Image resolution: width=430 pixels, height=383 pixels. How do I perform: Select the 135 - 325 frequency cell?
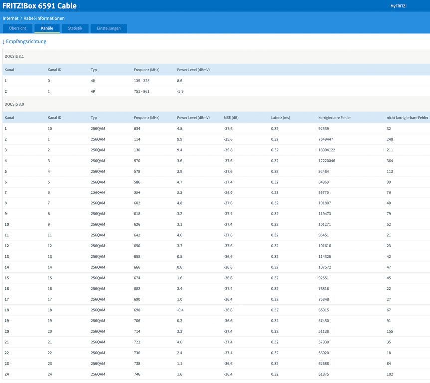point(142,81)
